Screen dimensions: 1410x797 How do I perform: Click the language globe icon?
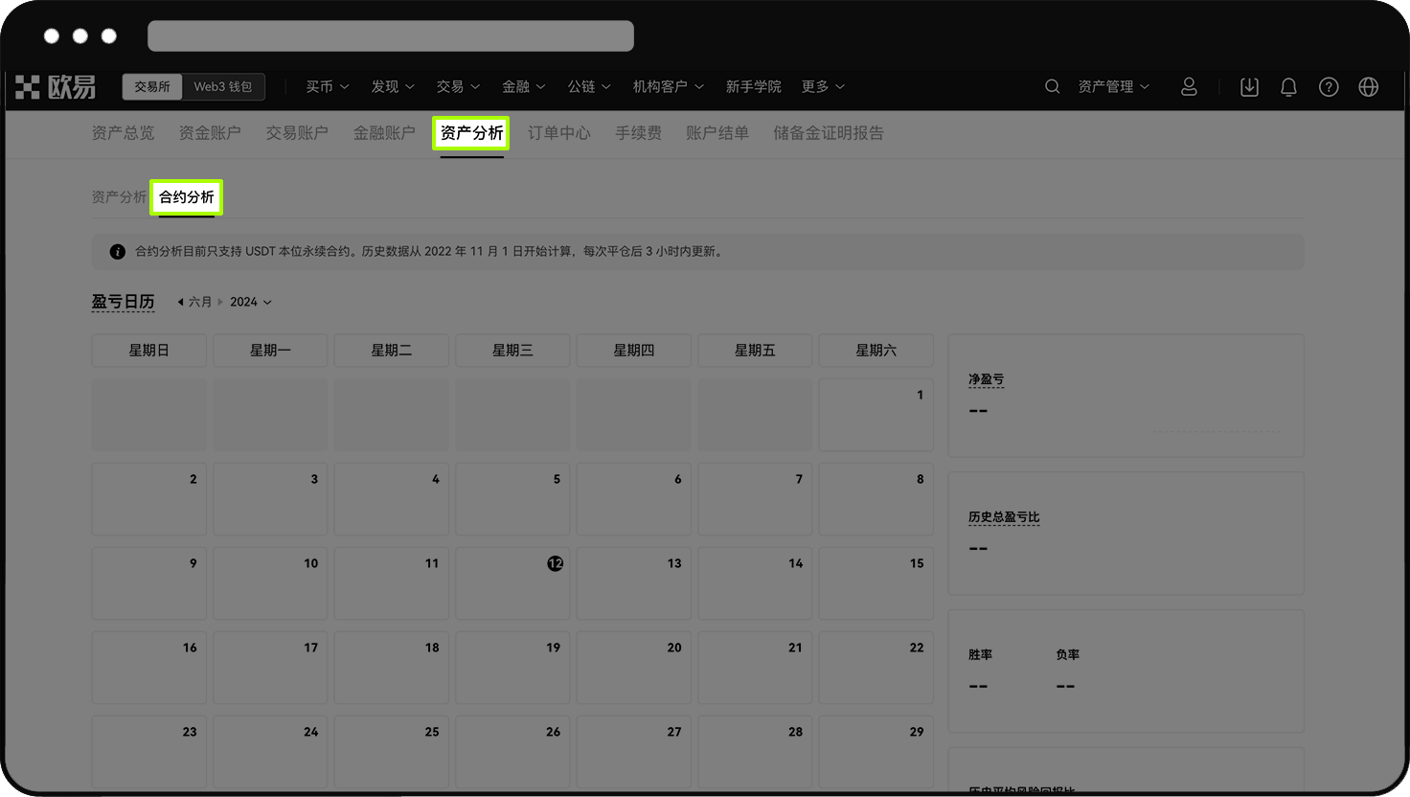tap(1368, 86)
